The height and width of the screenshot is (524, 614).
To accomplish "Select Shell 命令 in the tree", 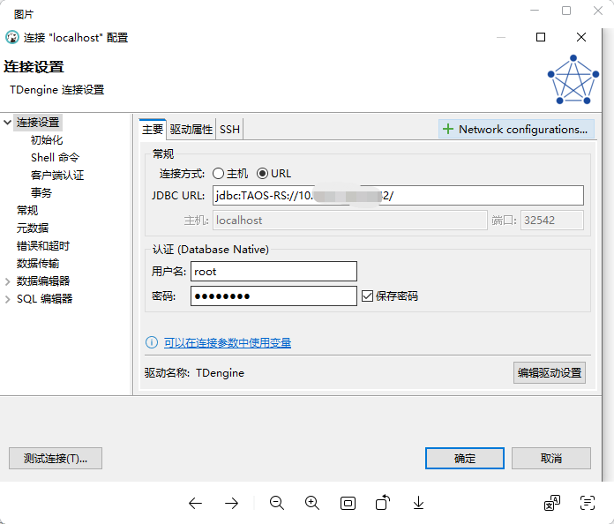I will [x=55, y=157].
